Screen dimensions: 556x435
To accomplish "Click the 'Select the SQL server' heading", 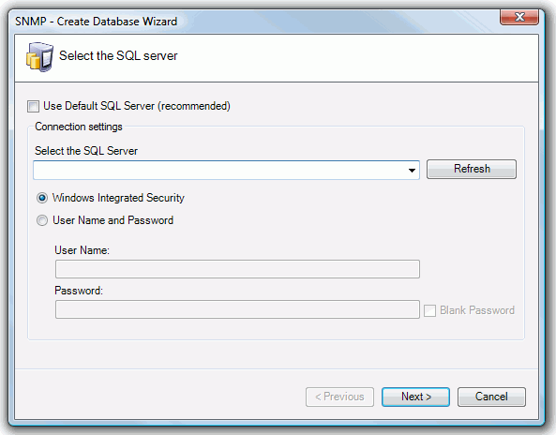I will tap(118, 56).
